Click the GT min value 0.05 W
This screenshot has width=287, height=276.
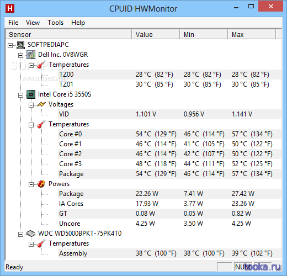[x=193, y=214]
